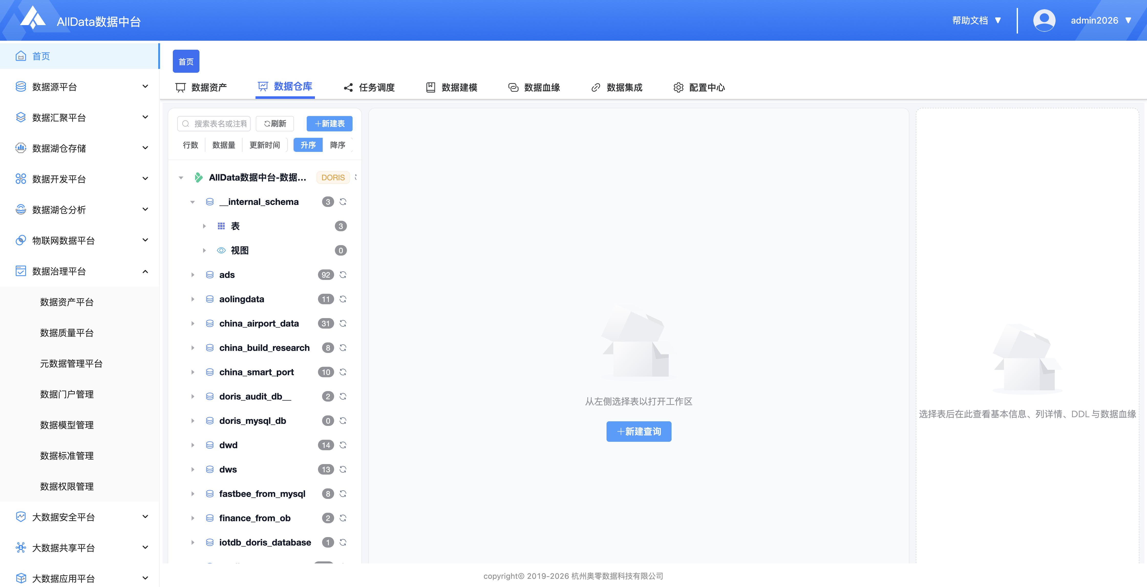Sort by 数据量 data volume
Viewport: 1147px width, 587px height.
point(224,145)
